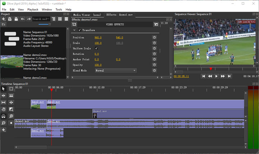Switch Project panel to icon grid view
The image size is (259, 154).
tap(59, 19)
